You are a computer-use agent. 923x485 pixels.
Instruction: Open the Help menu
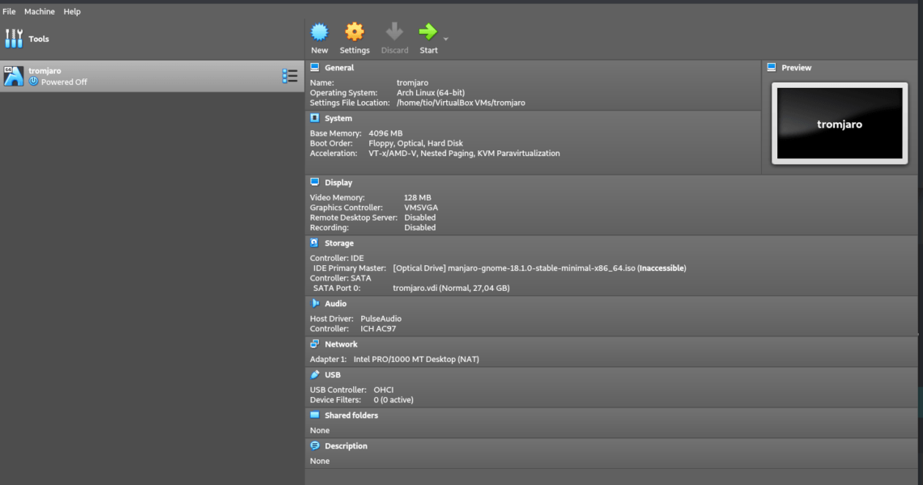pos(72,11)
